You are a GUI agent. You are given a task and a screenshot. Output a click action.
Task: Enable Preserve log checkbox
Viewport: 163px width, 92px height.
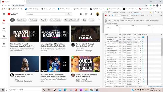point(119,15)
